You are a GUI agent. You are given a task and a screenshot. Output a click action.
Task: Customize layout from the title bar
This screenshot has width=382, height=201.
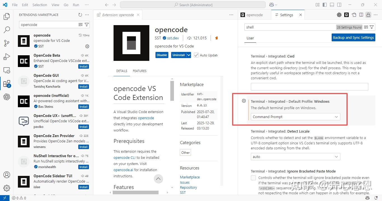(317, 5)
